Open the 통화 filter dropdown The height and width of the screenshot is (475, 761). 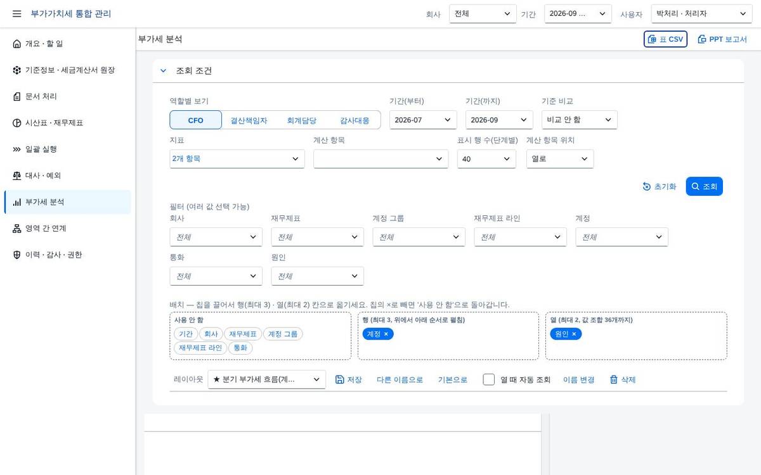coord(216,276)
